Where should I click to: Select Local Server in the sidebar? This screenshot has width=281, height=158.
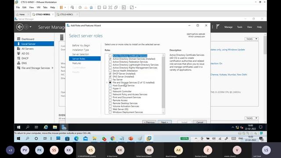pos(34,44)
